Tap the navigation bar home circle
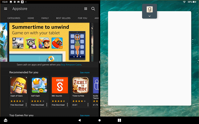 click(99, 120)
